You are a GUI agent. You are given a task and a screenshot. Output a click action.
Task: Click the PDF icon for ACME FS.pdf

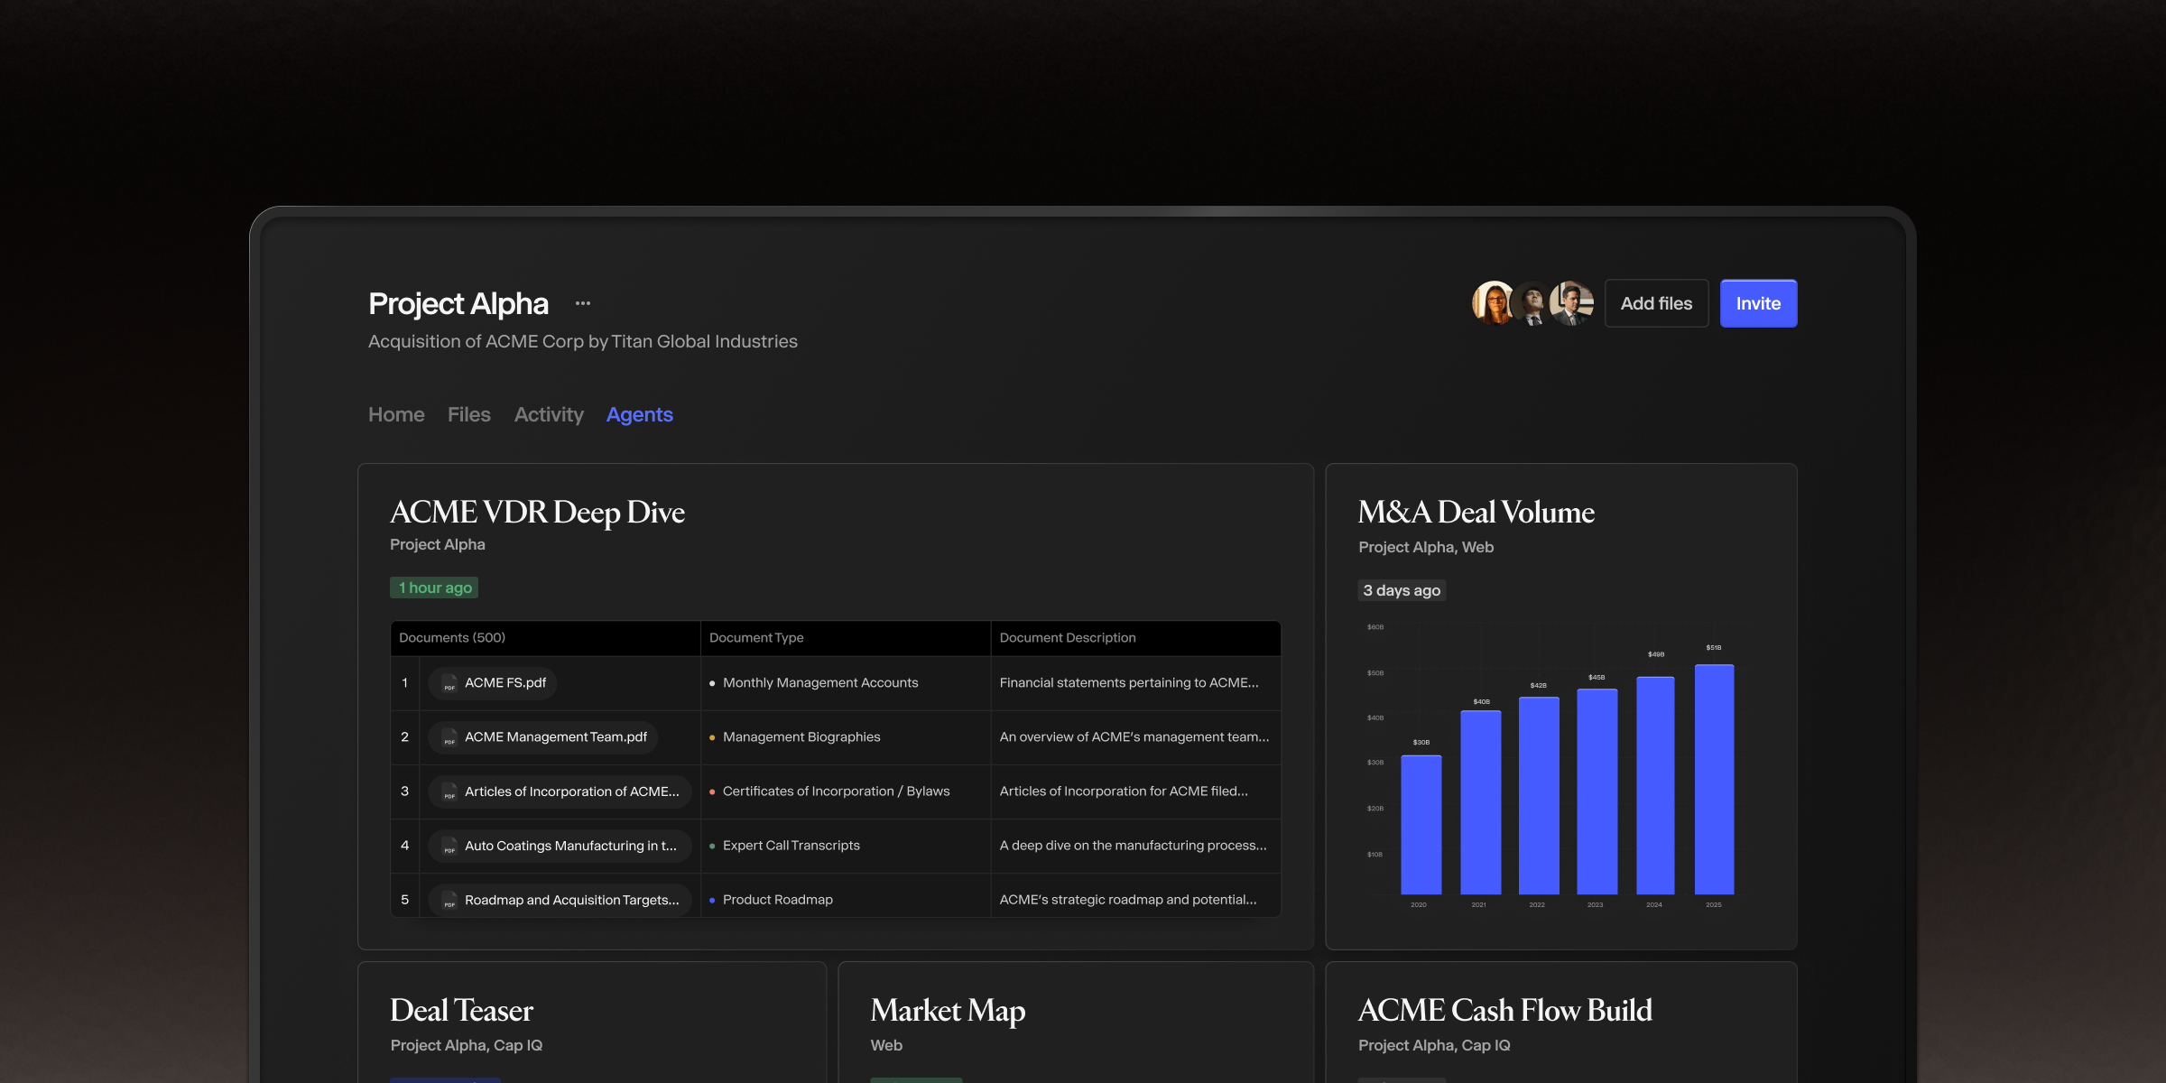point(449,683)
